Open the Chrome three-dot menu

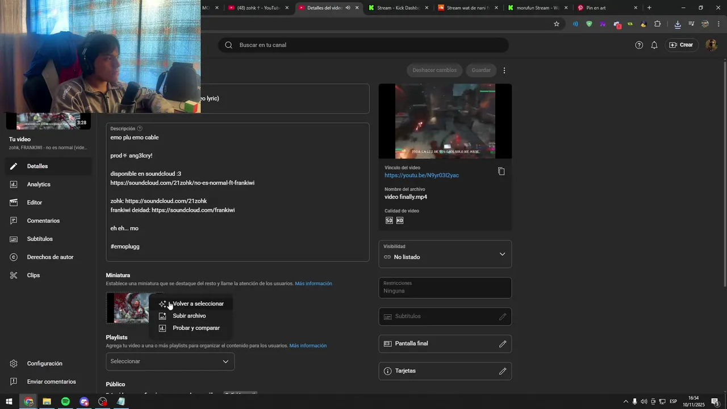[718, 24]
